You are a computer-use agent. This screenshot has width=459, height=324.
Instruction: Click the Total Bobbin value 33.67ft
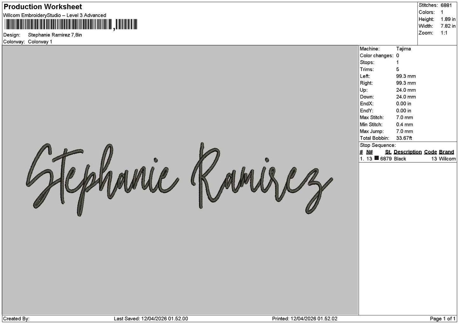point(404,138)
